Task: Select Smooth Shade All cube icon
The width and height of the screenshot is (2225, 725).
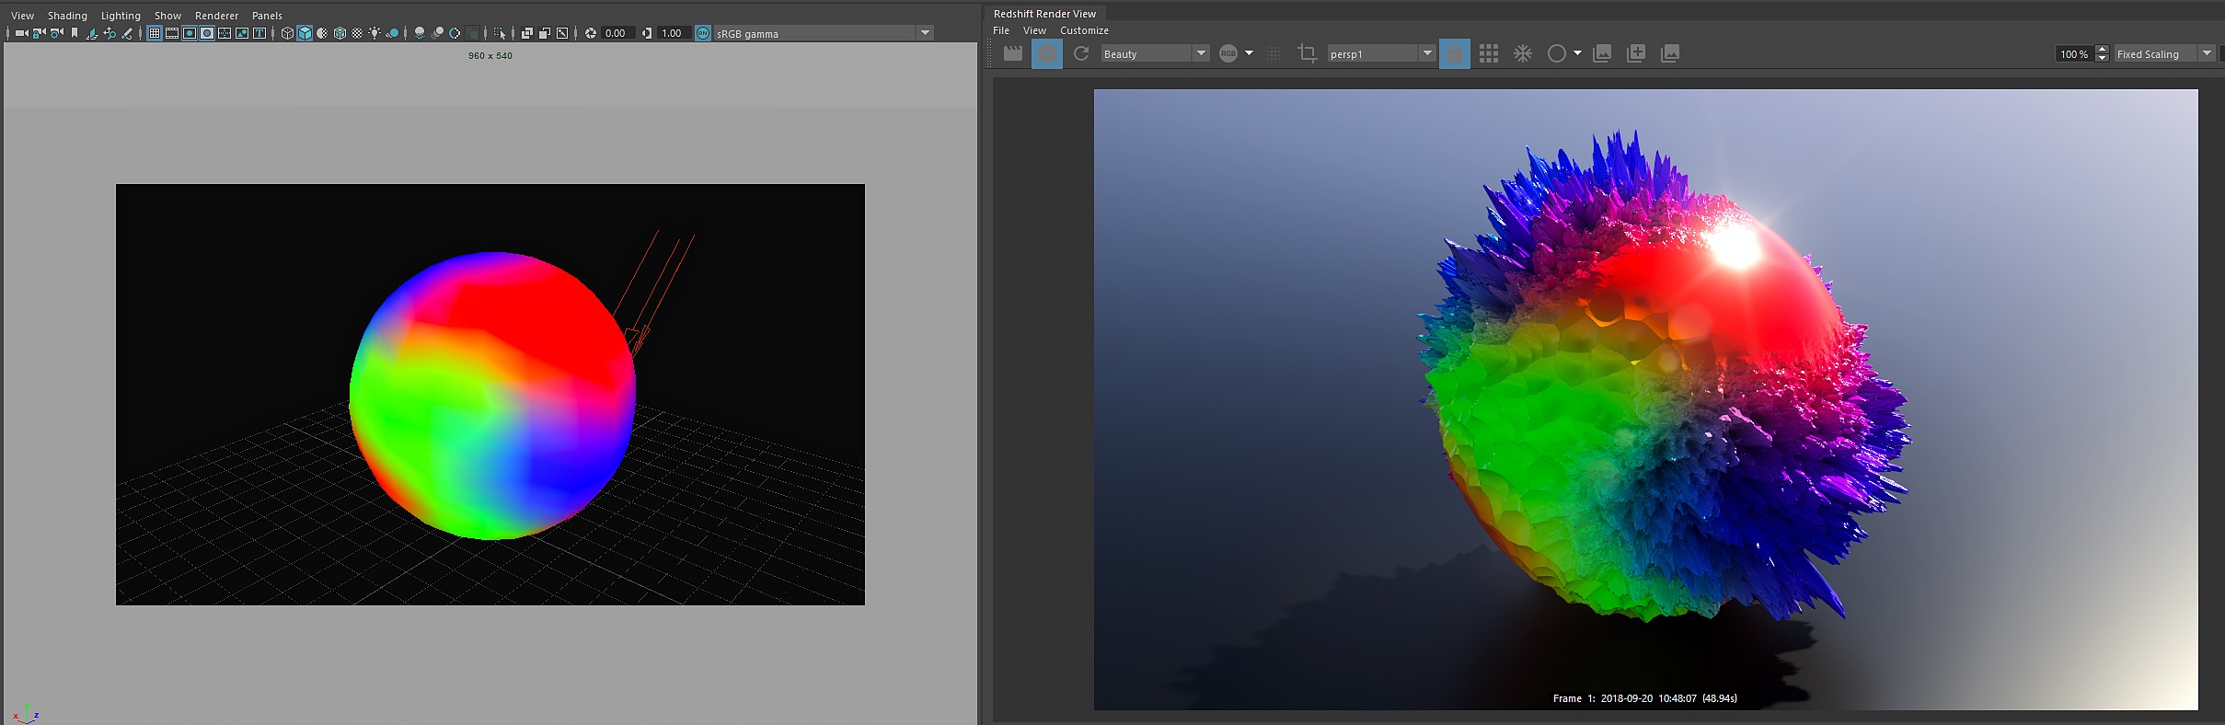Action: tap(305, 33)
